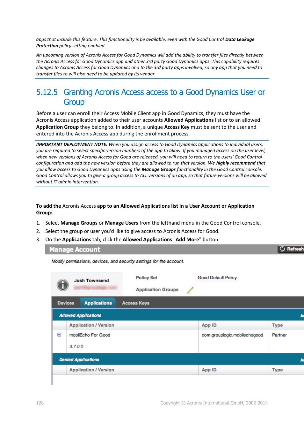Screen dimensions: 304x431
Task: Click the Allowed Applications header
Action: tap(80, 315)
